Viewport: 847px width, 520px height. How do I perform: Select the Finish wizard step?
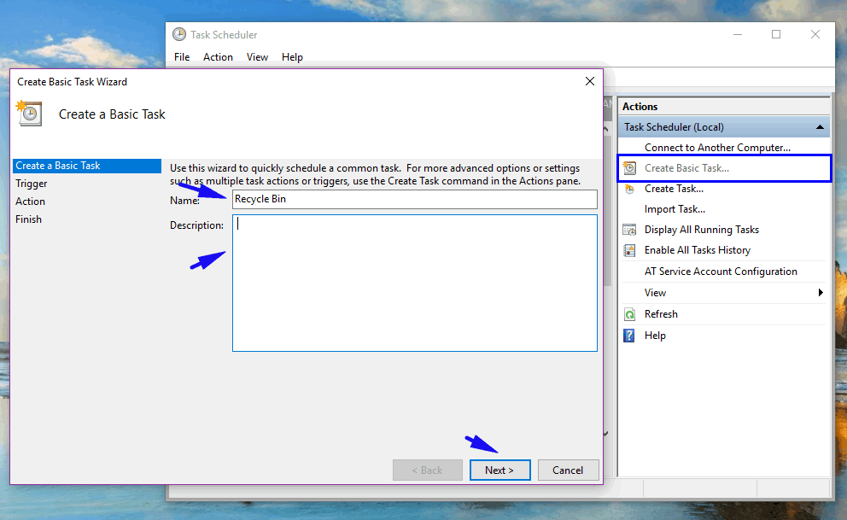(29, 219)
